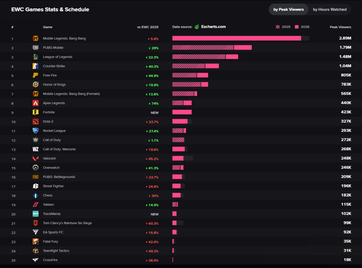Click the Teamfight Tactics game name
Image resolution: width=362 pixels, height=268 pixels.
[x=56, y=251]
